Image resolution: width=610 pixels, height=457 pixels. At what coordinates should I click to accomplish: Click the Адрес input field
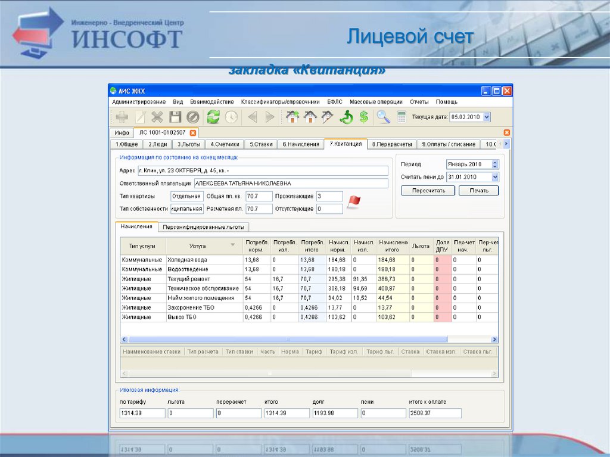click(x=263, y=171)
